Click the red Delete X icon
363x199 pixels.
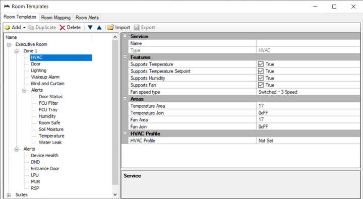[x=63, y=28]
